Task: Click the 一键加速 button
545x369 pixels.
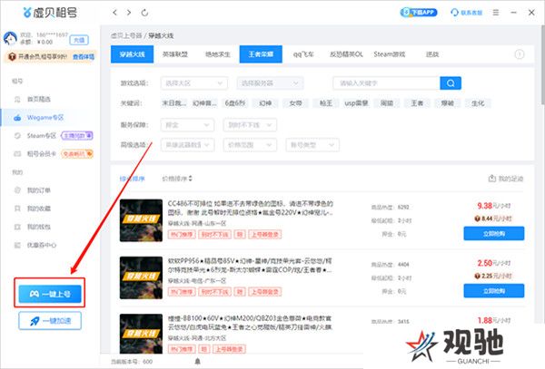Action: coord(50,321)
